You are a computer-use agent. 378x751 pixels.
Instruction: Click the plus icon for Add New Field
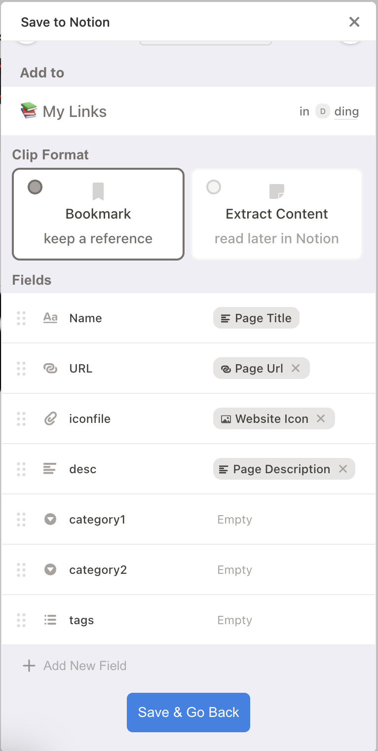coord(29,666)
